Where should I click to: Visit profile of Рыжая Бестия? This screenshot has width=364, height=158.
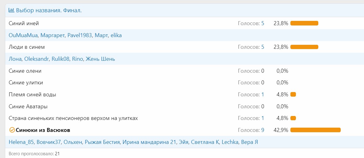pyautogui.click(x=102, y=142)
